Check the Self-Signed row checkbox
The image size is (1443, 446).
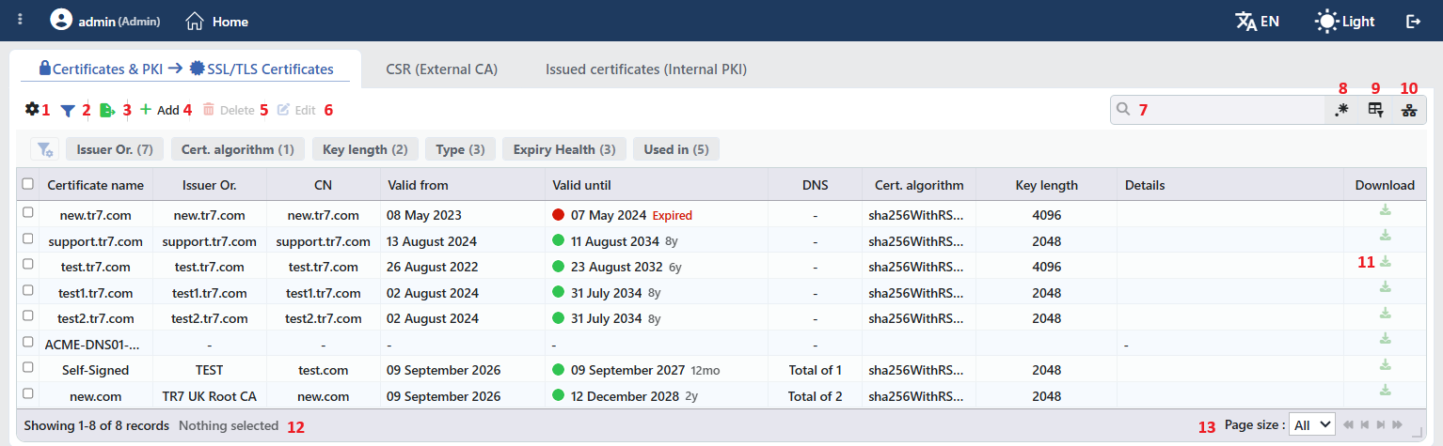pos(27,368)
